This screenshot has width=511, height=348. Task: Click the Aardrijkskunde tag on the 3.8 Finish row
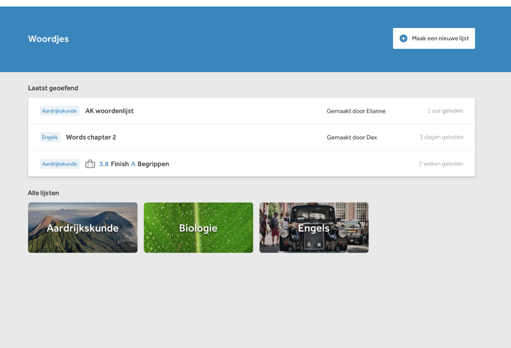pyautogui.click(x=59, y=164)
